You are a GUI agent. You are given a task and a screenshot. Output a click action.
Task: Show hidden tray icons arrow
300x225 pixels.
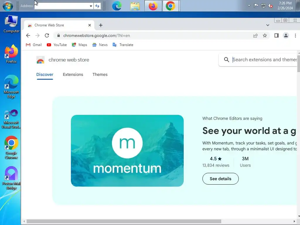(x=249, y=6)
